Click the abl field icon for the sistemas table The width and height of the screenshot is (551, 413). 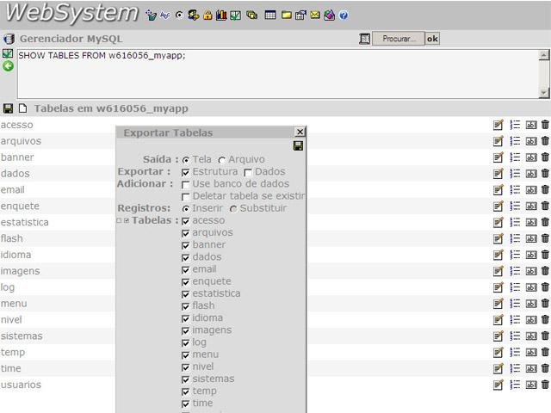coord(531,336)
